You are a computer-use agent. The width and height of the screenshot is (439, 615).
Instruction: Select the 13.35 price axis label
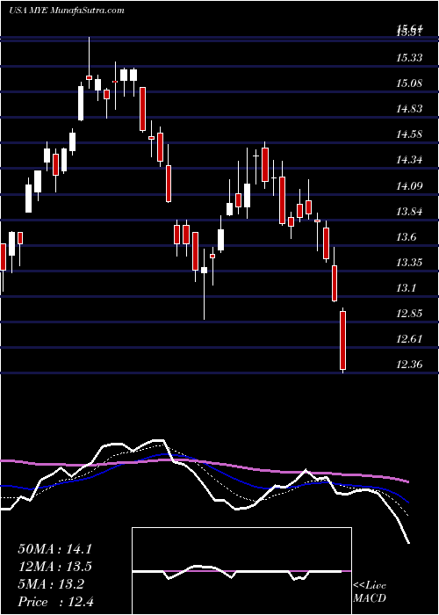tap(409, 263)
